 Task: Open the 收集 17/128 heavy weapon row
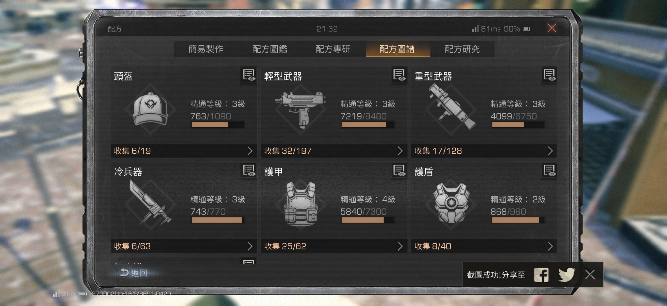coord(484,151)
